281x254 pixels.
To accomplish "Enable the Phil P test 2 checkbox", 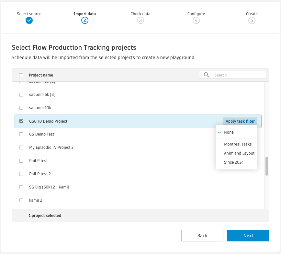I will pyautogui.click(x=21, y=174).
